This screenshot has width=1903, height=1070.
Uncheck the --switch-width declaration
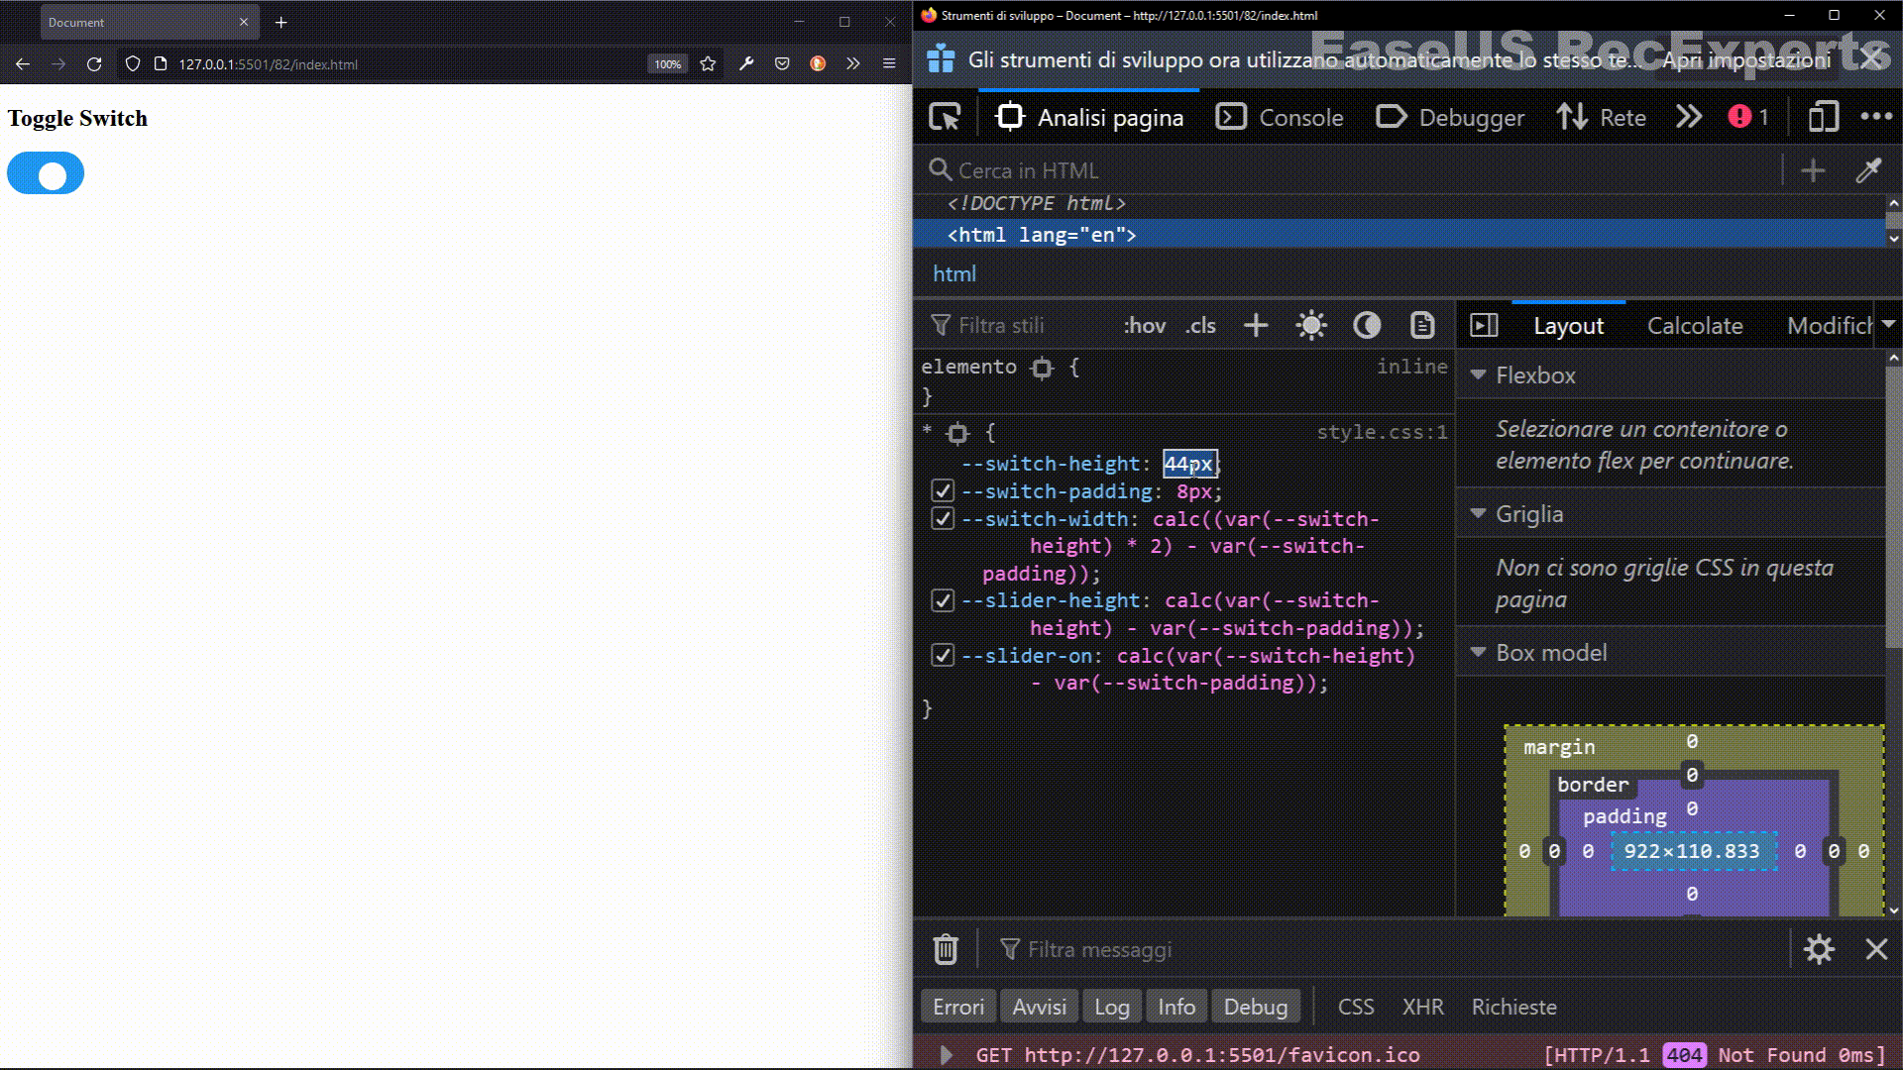[x=943, y=519]
